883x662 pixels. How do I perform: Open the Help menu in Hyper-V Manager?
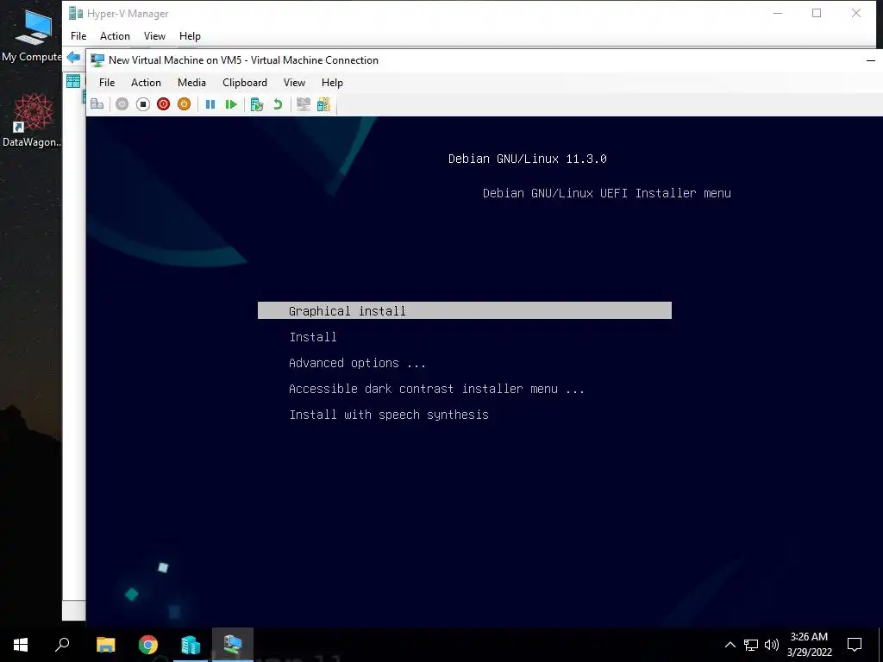tap(190, 36)
